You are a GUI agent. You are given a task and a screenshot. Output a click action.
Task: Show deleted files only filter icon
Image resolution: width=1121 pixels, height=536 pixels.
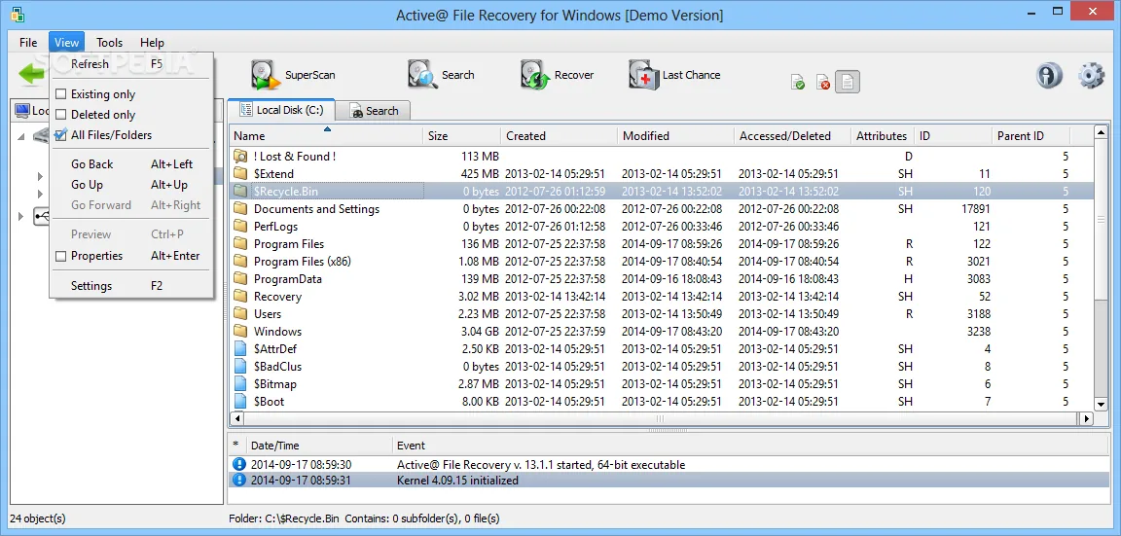click(823, 83)
